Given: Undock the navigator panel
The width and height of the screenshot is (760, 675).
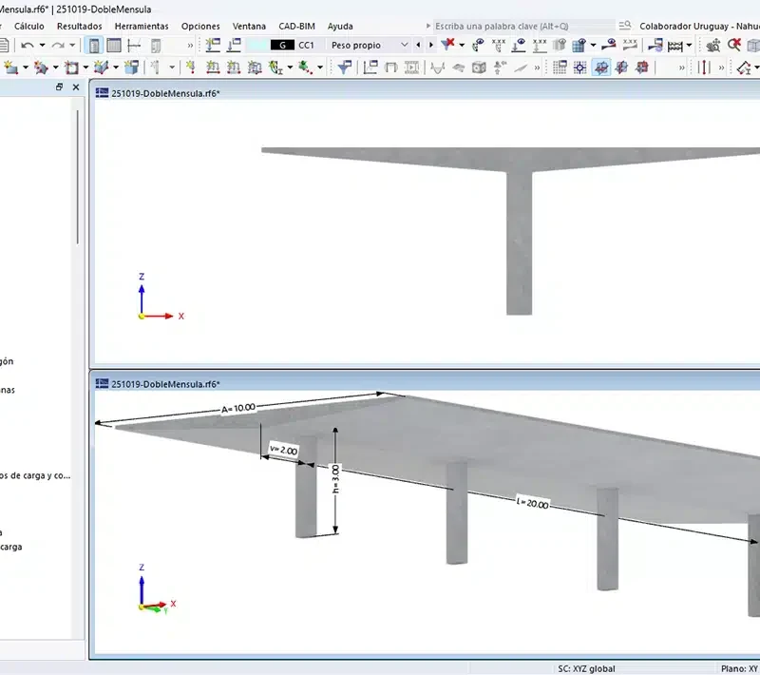Looking at the screenshot, I should pyautogui.click(x=59, y=87).
